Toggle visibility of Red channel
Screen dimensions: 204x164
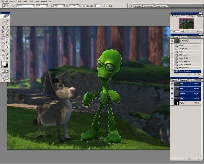(x=172, y=89)
